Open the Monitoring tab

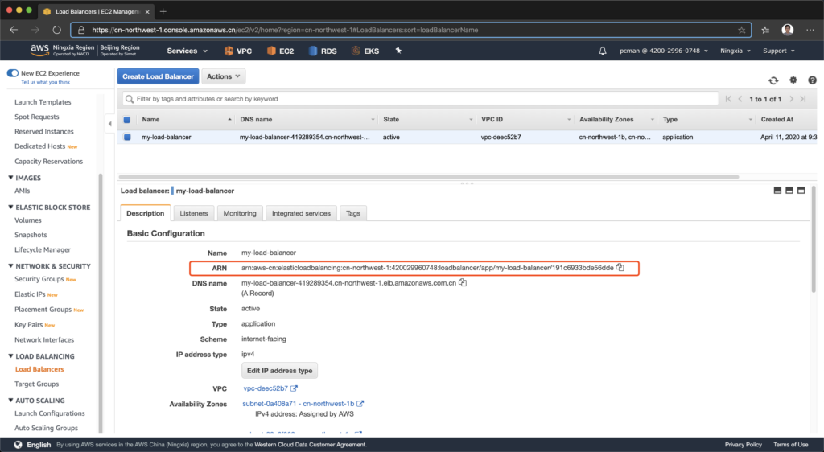pos(240,213)
